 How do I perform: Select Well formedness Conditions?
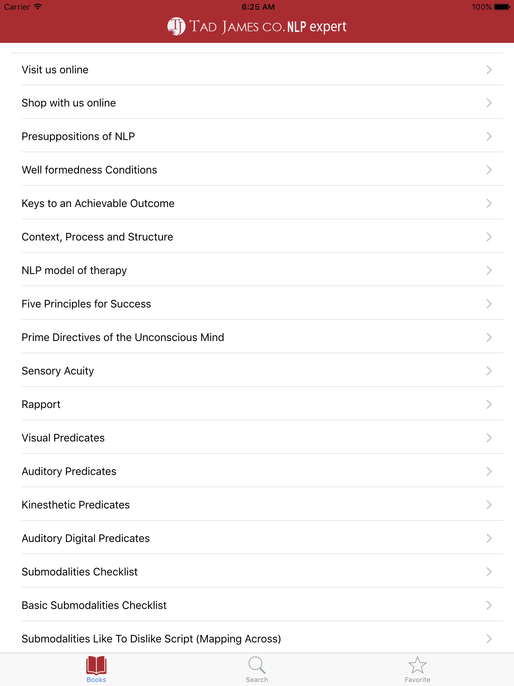[x=89, y=170]
